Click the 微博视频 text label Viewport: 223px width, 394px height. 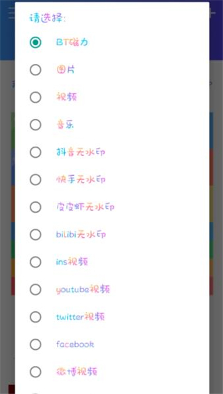click(x=77, y=372)
